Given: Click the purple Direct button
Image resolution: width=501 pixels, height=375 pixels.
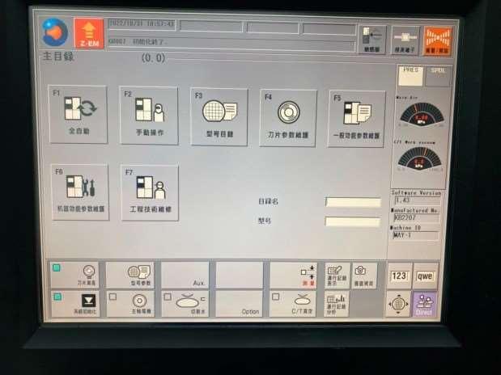Looking at the screenshot, I should point(425,304).
